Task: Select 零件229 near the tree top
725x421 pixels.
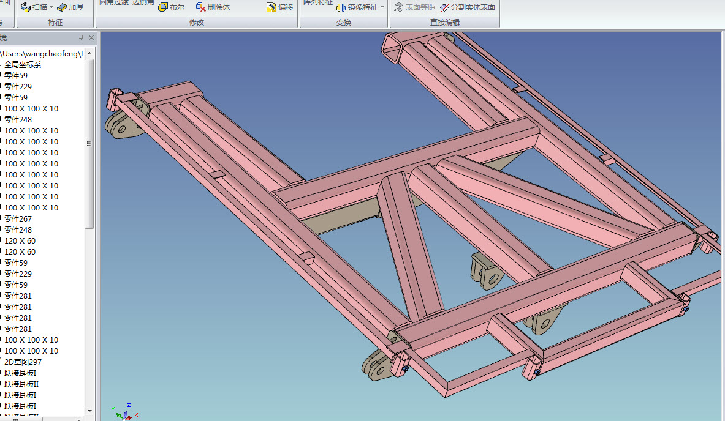Action: click(18, 87)
